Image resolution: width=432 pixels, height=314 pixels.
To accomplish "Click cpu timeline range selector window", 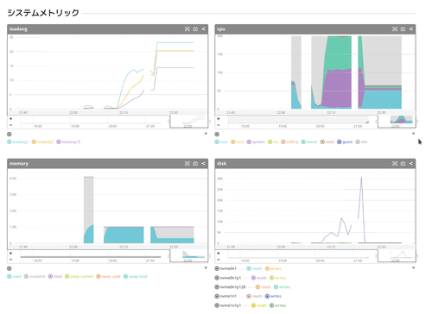I will pos(397,122).
